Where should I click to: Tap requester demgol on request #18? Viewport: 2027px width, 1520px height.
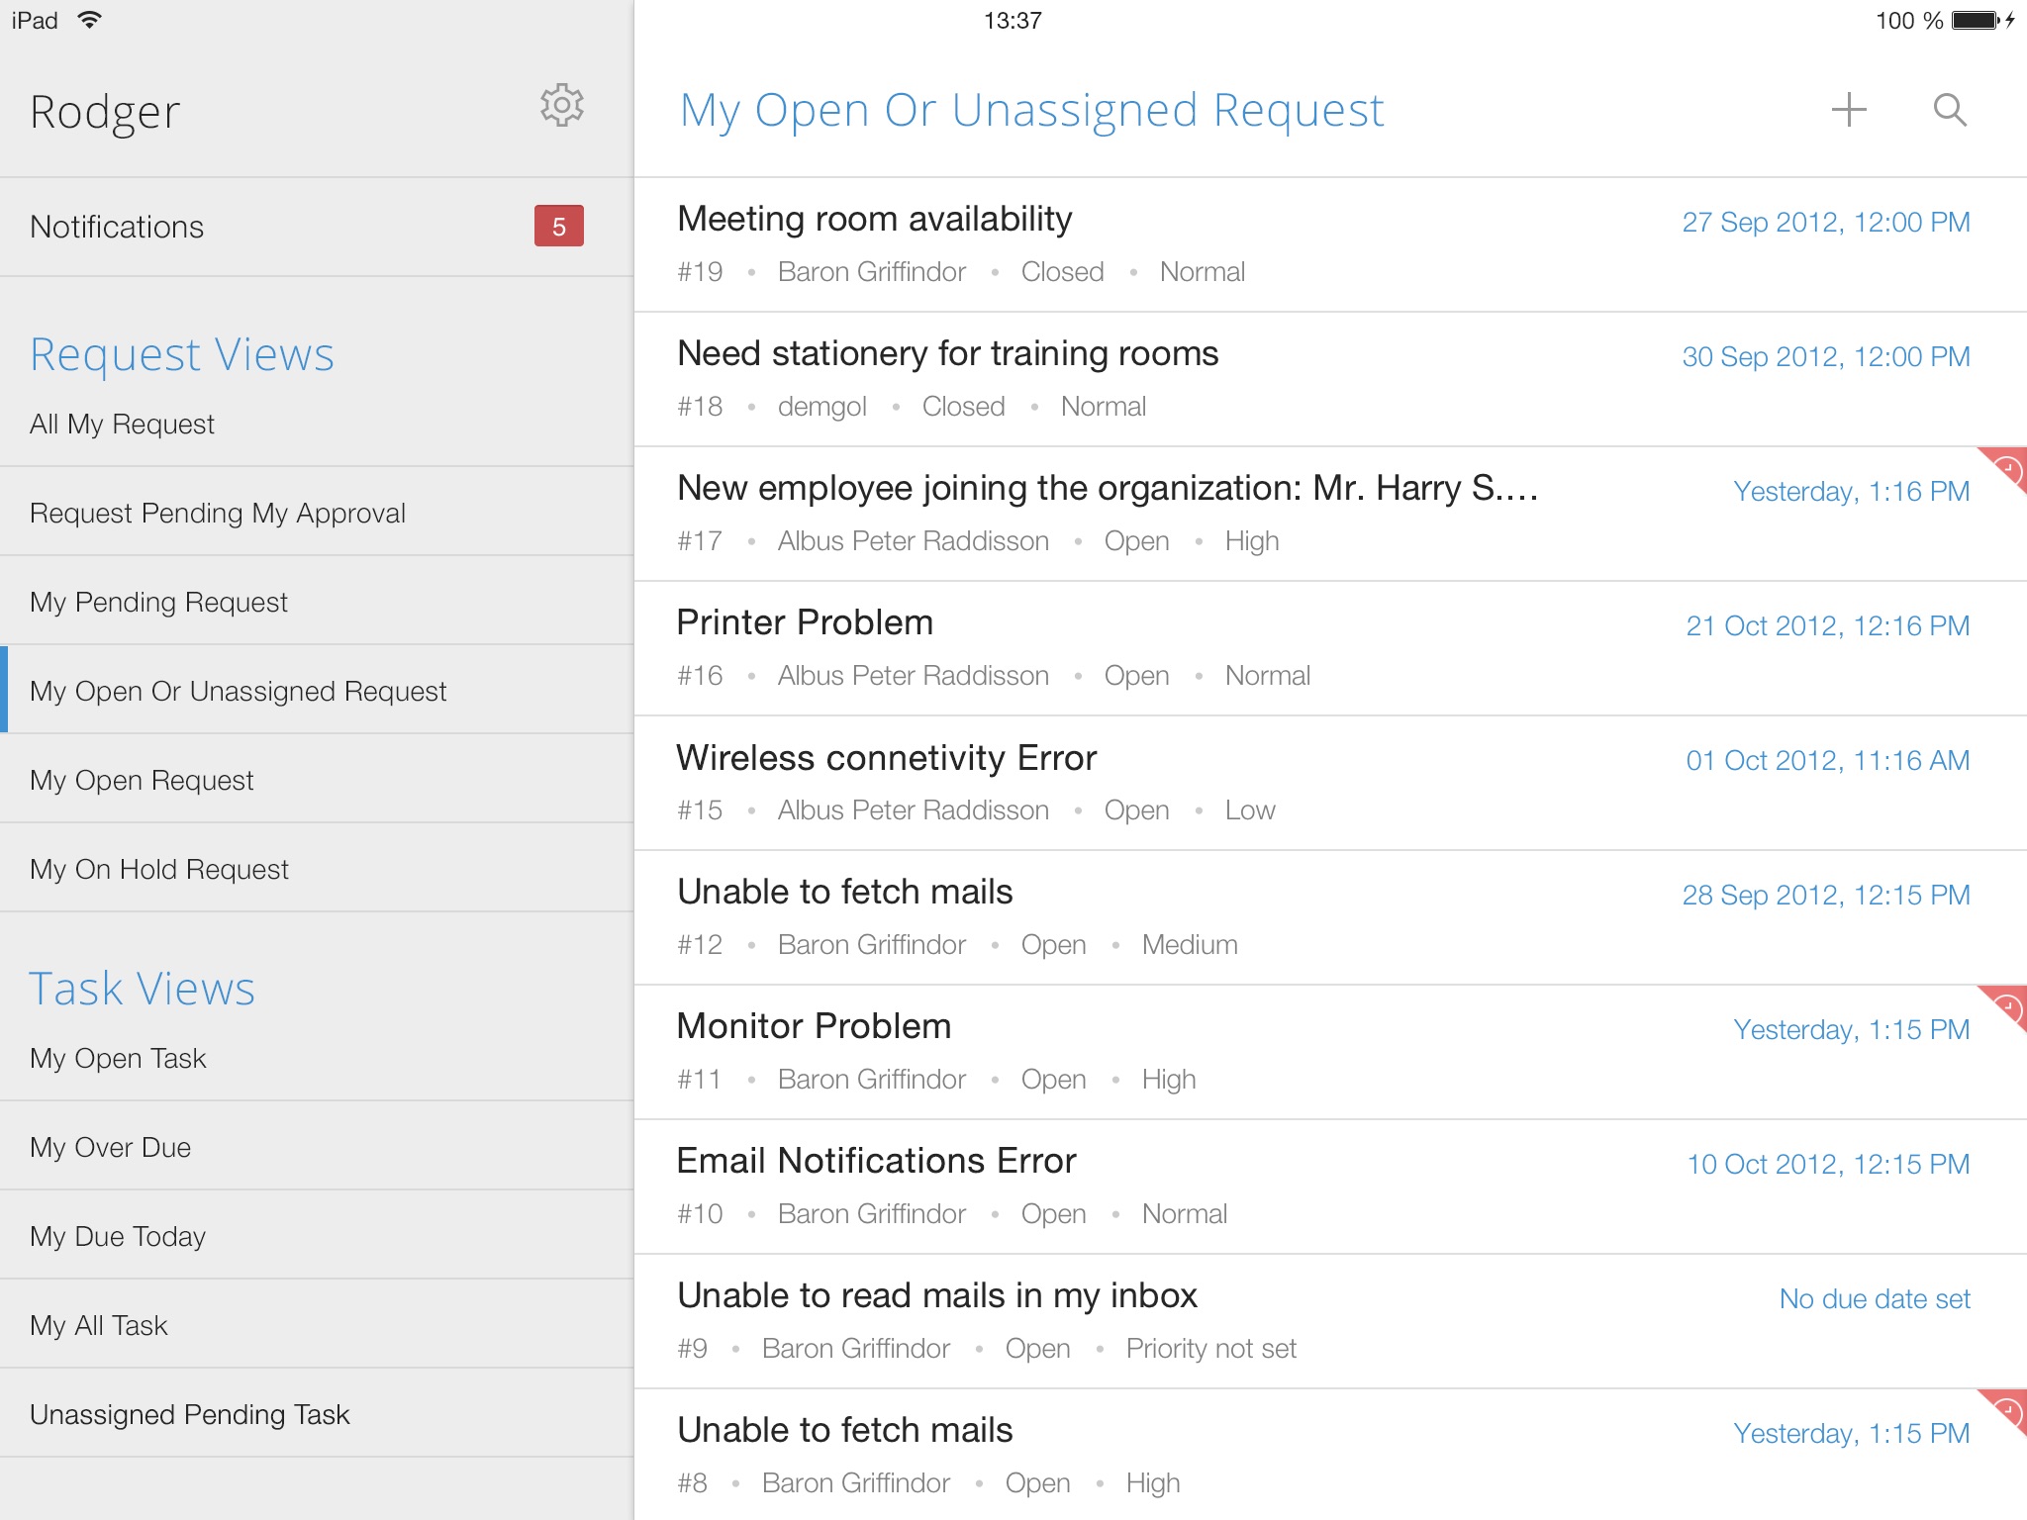[x=821, y=407]
